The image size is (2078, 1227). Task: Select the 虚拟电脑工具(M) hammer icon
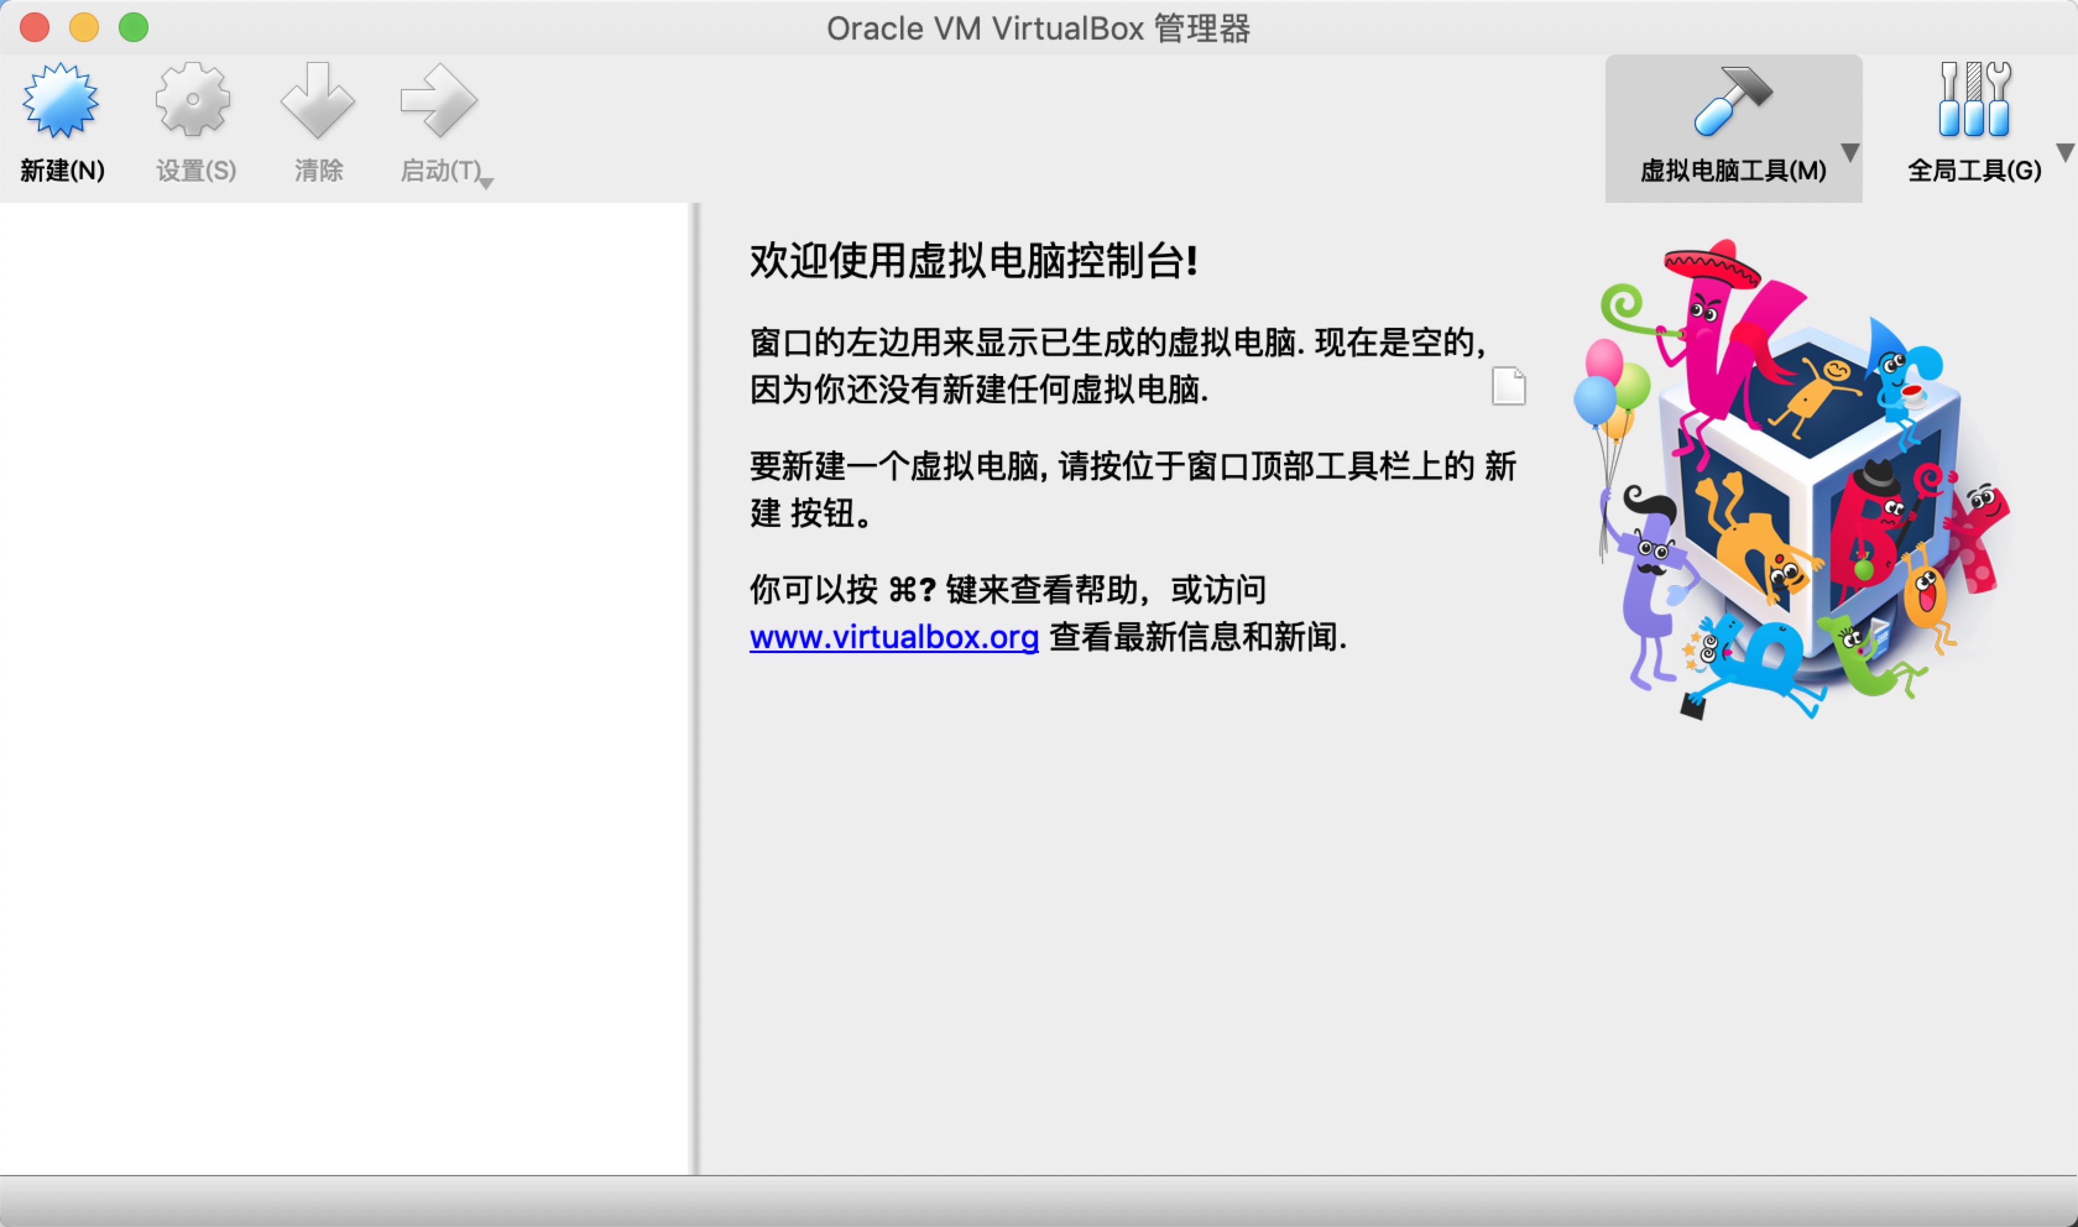[x=1734, y=100]
